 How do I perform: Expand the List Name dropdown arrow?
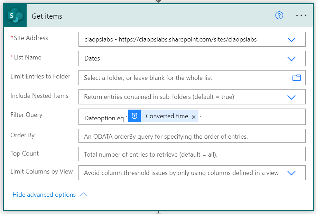(x=291, y=59)
